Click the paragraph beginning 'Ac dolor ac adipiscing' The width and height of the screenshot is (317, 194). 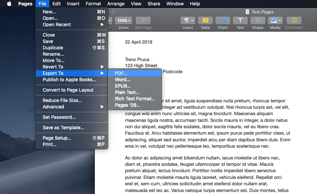[207, 174]
